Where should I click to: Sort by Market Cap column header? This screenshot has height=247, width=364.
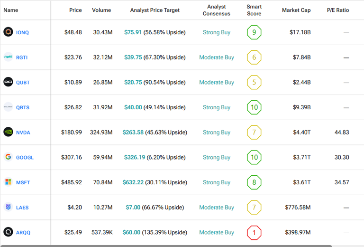(x=296, y=10)
